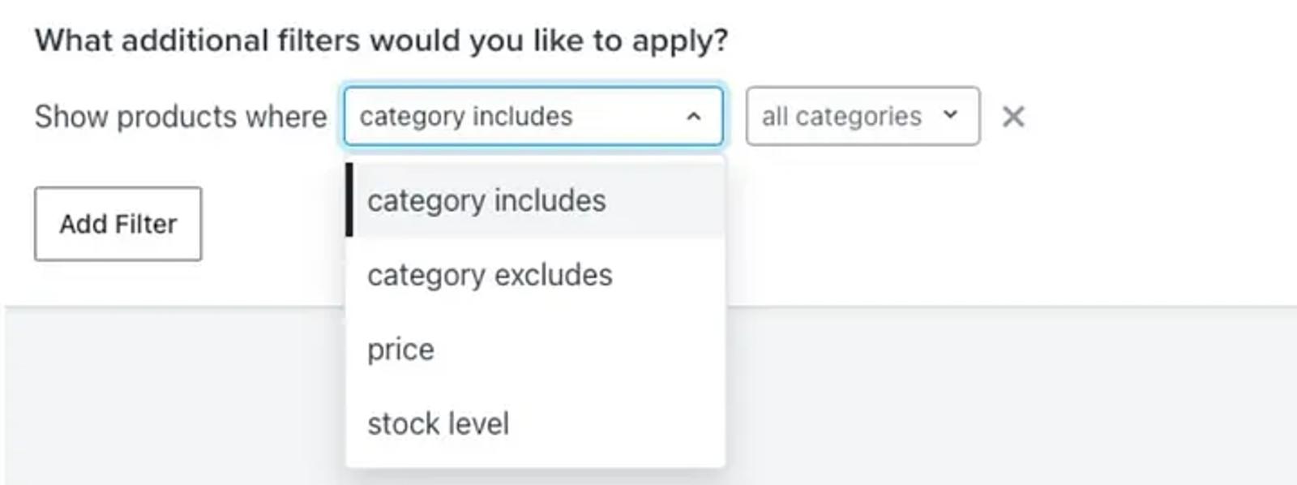The width and height of the screenshot is (1297, 485).
Task: Click the Add Filter button
Action: [118, 224]
